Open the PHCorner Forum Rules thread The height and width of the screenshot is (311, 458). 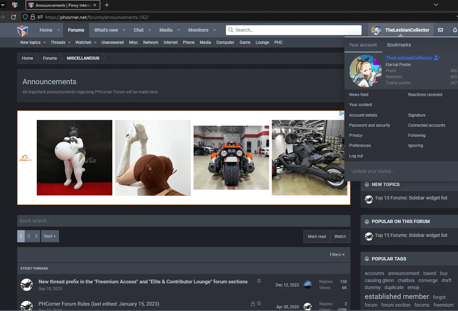point(99,304)
